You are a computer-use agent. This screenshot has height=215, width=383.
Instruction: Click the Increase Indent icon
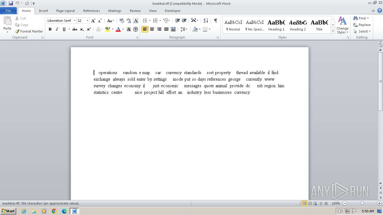(184, 21)
